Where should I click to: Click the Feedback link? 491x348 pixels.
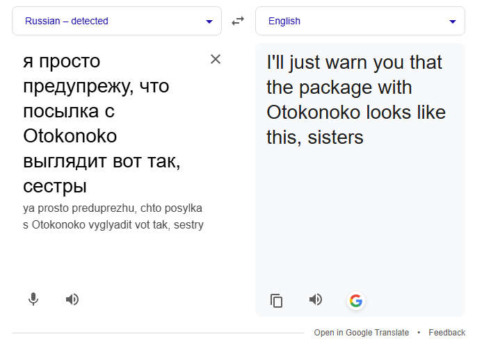pos(446,333)
